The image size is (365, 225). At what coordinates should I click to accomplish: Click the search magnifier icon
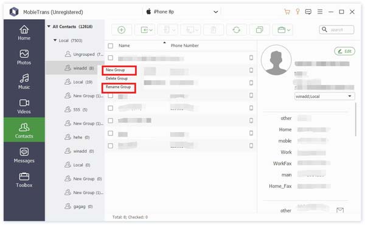(324, 30)
